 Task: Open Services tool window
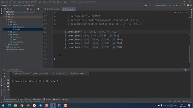[57, 99]
